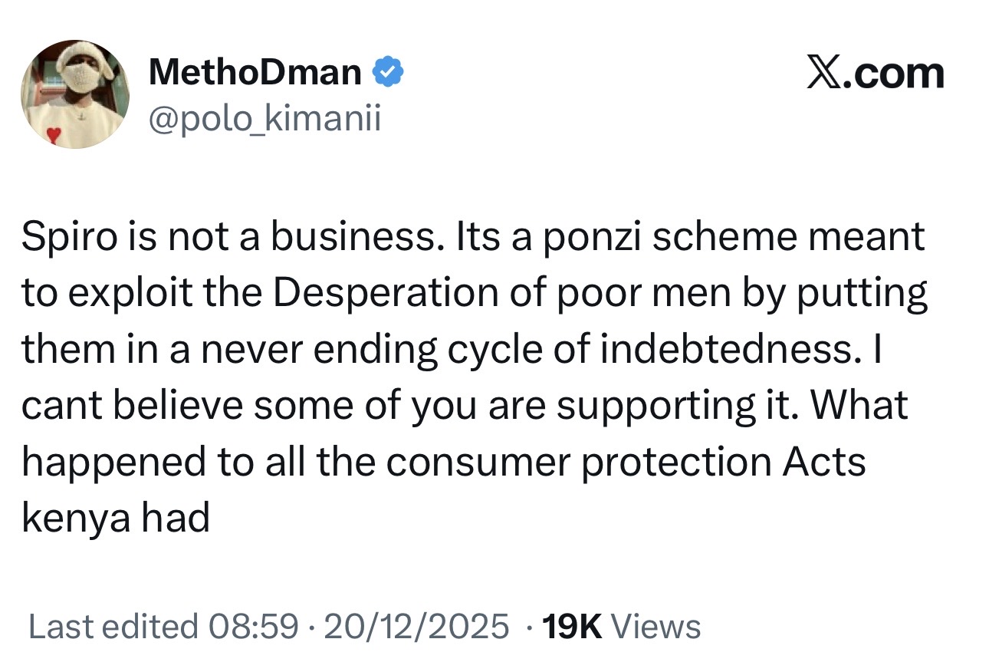Click the red heart on avatar
Viewport: 989px width, 662px height.
click(x=53, y=136)
